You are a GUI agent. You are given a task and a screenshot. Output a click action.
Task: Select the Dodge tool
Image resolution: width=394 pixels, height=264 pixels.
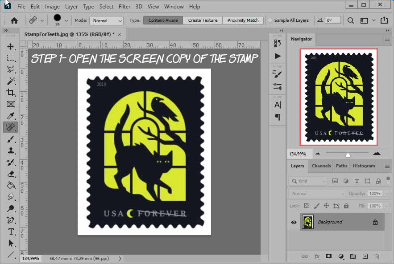pos(11,208)
